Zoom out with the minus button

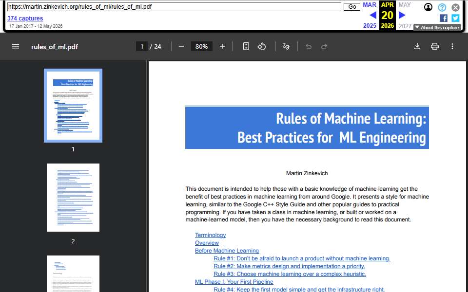tap(181, 47)
